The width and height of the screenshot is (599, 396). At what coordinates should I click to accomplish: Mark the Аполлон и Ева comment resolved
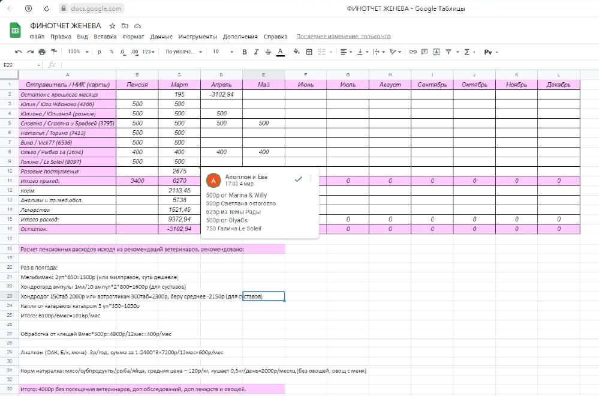pos(298,179)
